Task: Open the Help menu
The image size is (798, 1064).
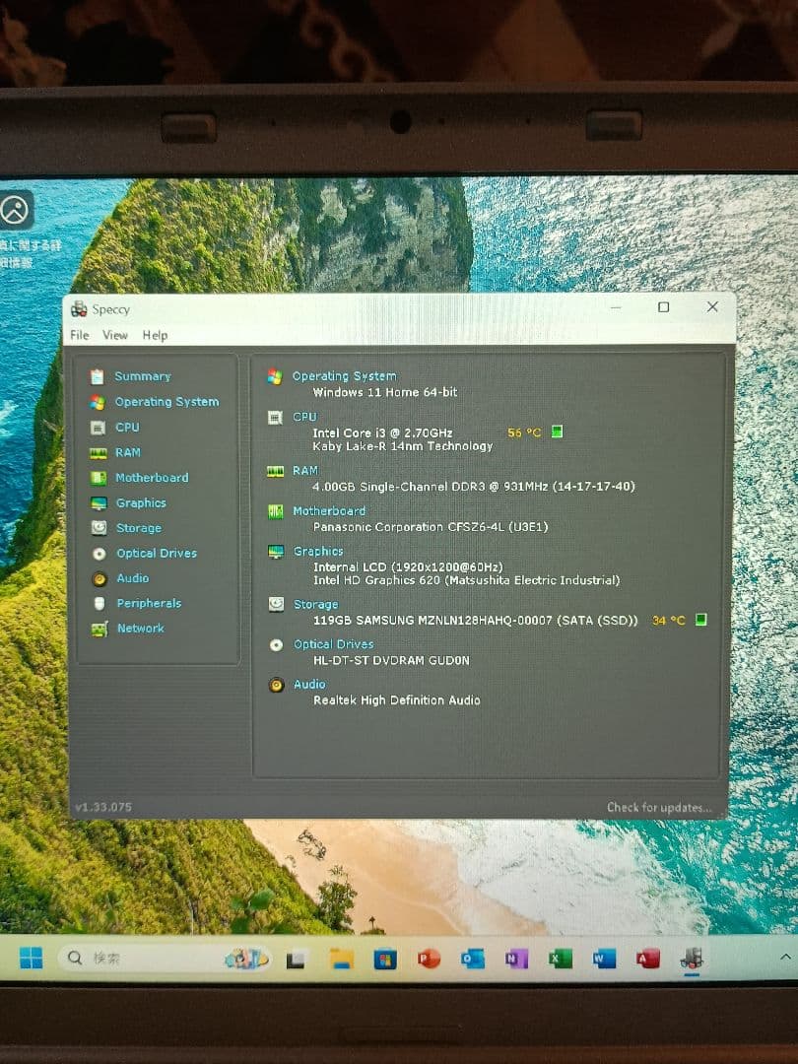Action: pos(155,335)
